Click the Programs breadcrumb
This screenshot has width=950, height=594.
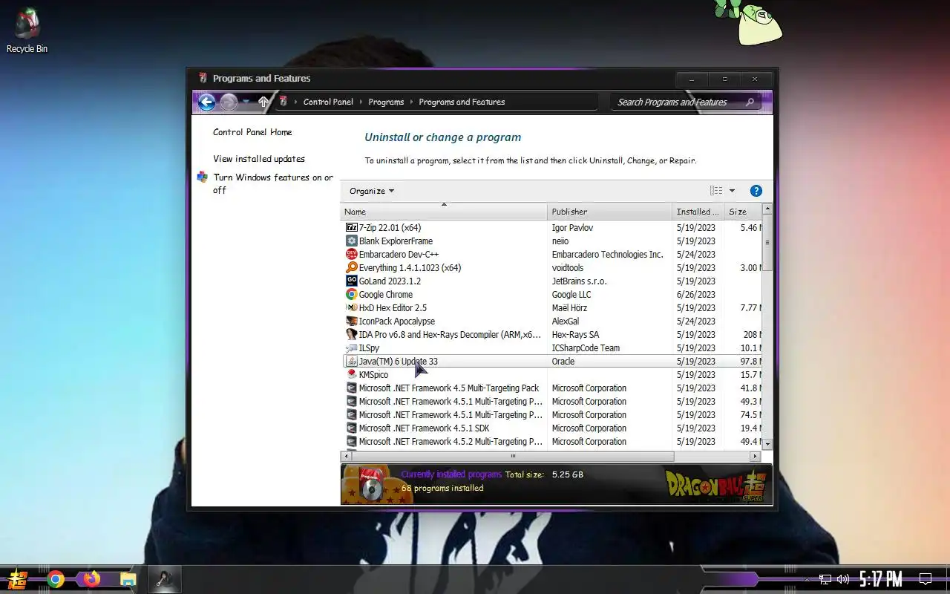tap(386, 102)
